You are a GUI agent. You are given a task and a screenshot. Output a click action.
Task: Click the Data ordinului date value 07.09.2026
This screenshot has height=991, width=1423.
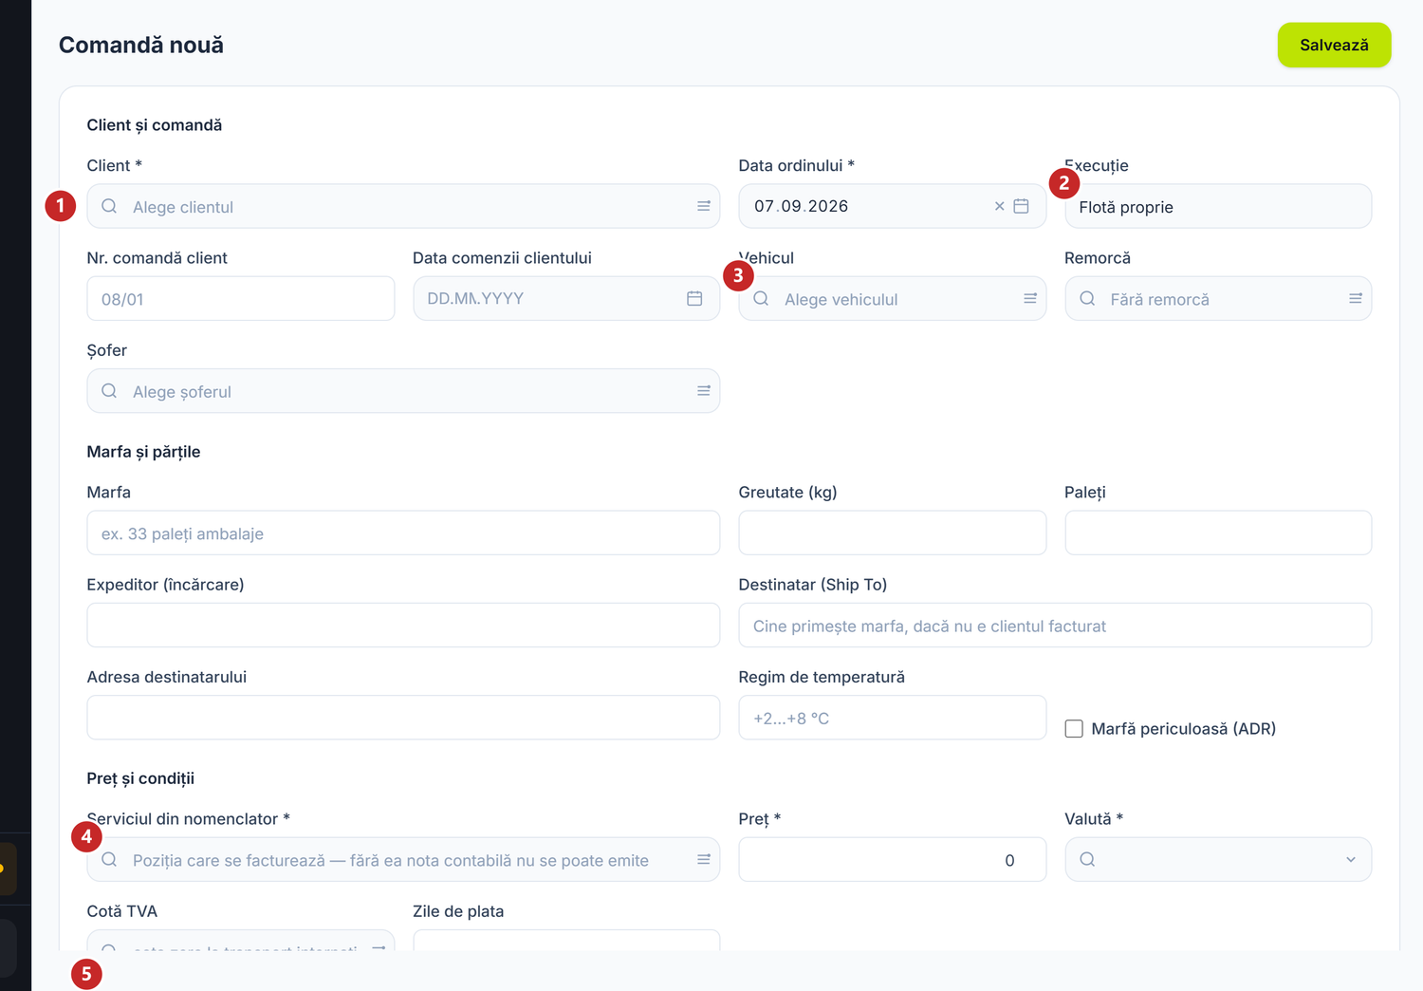[x=802, y=206]
